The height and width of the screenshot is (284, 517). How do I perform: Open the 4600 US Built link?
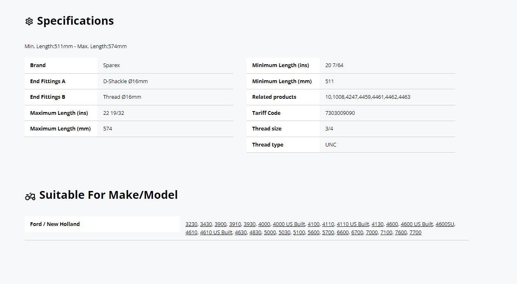pyautogui.click(x=417, y=224)
